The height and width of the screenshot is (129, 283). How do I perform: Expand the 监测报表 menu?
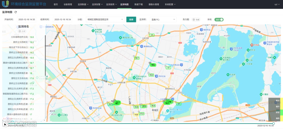[x=111, y=4]
